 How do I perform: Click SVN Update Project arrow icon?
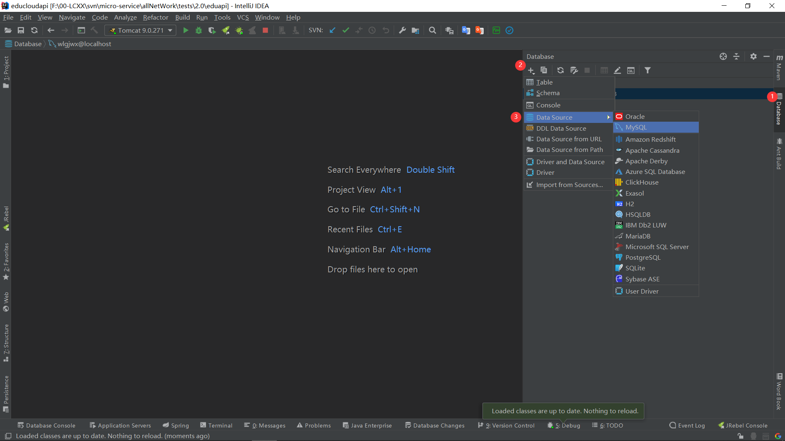(x=332, y=30)
